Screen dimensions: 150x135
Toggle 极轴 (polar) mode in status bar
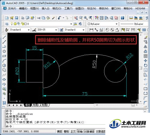(x=80, y=131)
